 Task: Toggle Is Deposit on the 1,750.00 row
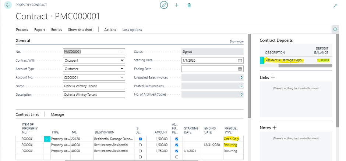(140, 151)
